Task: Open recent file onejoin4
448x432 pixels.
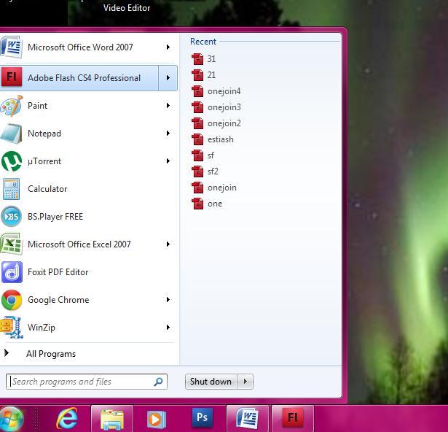Action: tap(216, 91)
